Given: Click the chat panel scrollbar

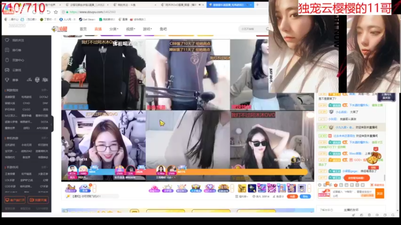Looking at the screenshot, I should point(384,177).
